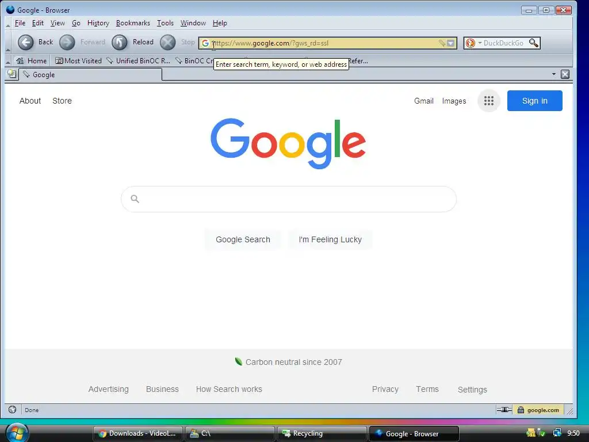Click the Google - Browser taskbar button
The height and width of the screenshot is (442, 589).
tap(414, 433)
